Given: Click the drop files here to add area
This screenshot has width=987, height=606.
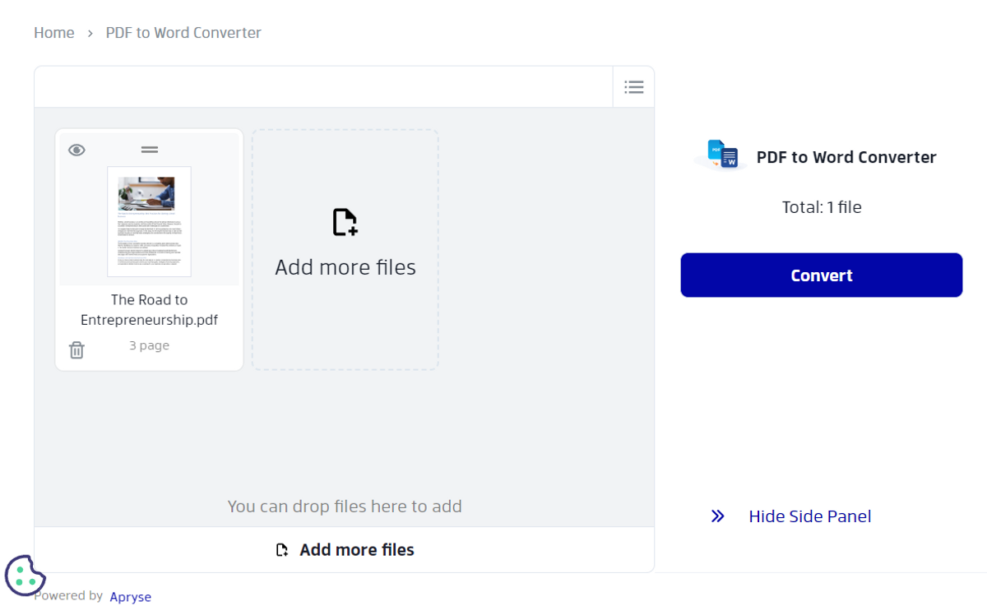Looking at the screenshot, I should pyautogui.click(x=345, y=507).
